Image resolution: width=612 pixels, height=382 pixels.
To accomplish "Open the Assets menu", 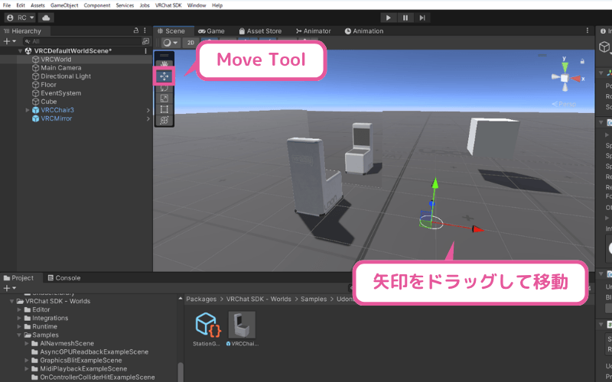I will (x=37, y=5).
